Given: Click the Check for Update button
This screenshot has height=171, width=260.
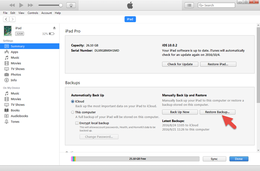Looking at the screenshot, I should 180,64.
